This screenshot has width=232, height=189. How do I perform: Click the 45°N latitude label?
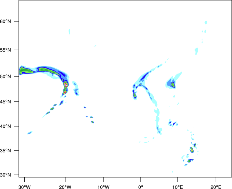click(x=6, y=101)
